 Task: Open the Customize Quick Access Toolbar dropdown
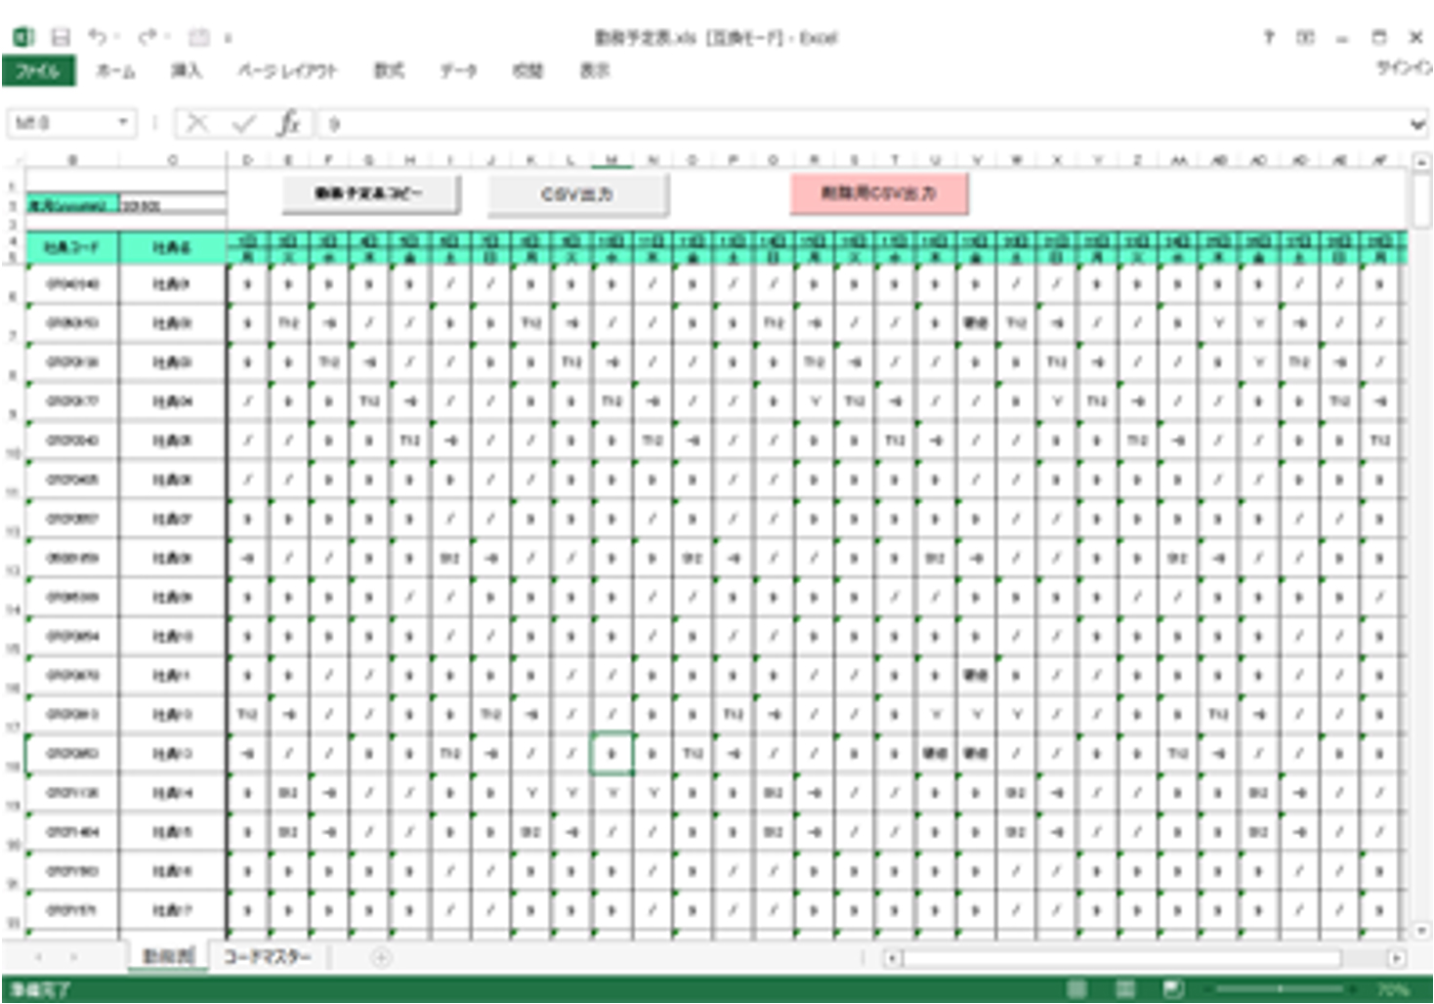[228, 39]
